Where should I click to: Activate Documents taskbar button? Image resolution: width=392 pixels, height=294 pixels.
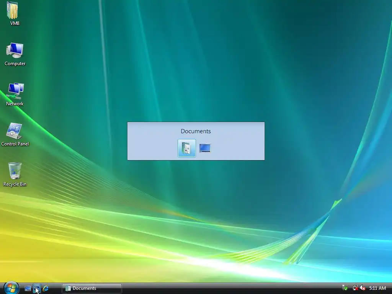[x=92, y=288]
